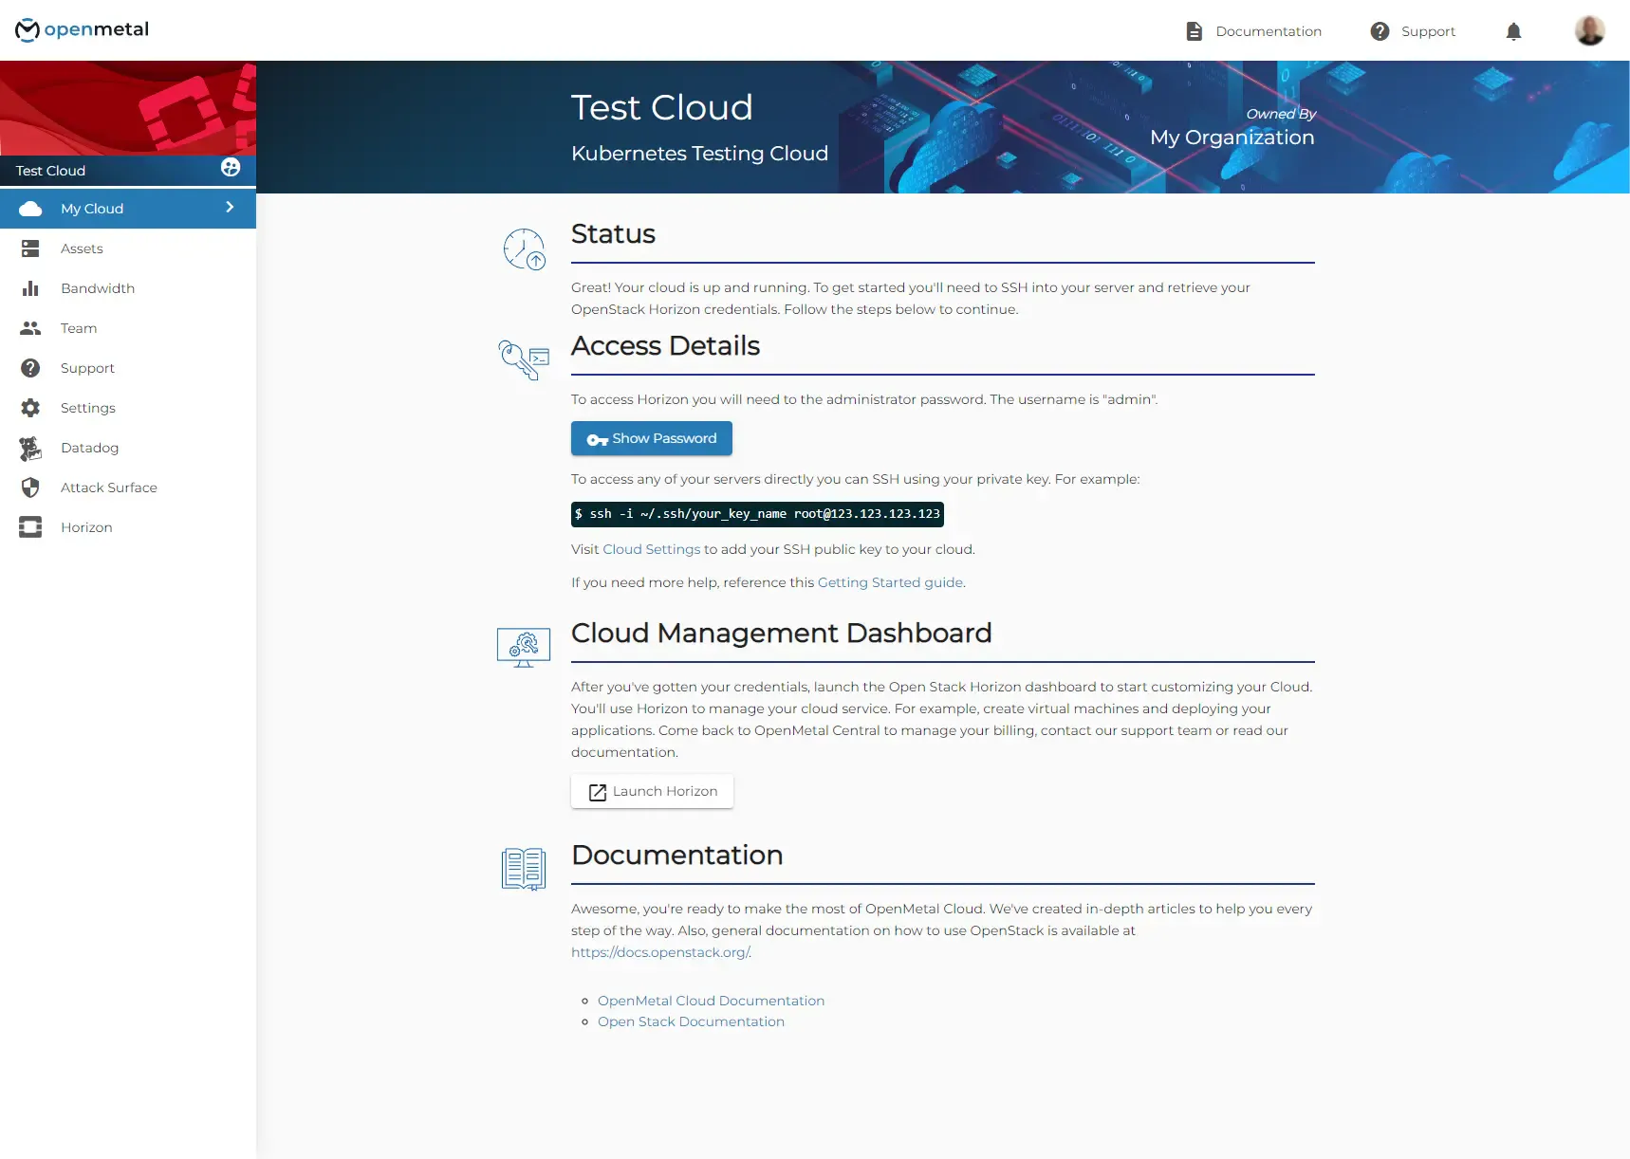Open Open Stack Documentation link
This screenshot has width=1630, height=1159.
[x=691, y=1021]
